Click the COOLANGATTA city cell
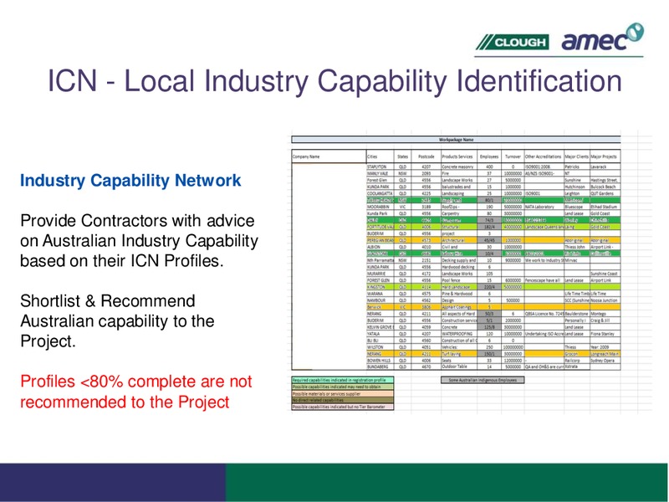 380,193
